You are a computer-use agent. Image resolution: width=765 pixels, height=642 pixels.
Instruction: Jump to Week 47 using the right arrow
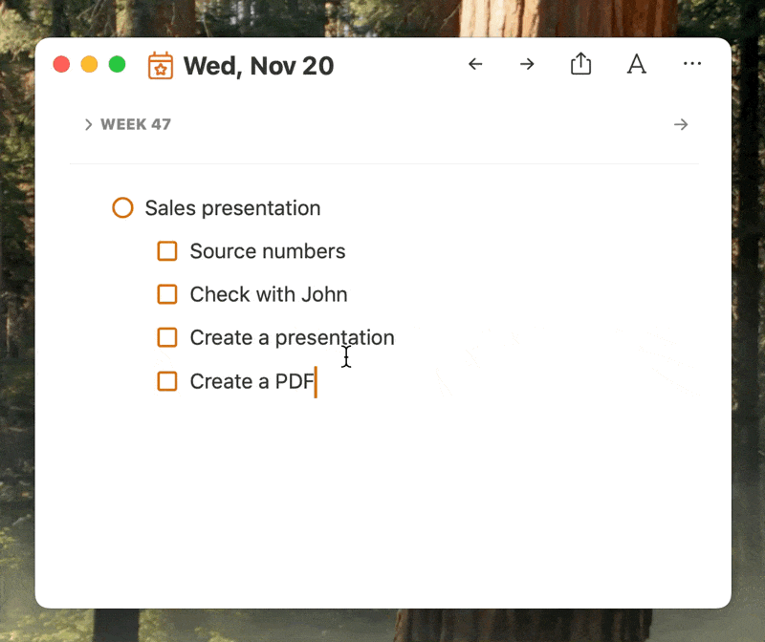[x=681, y=124]
